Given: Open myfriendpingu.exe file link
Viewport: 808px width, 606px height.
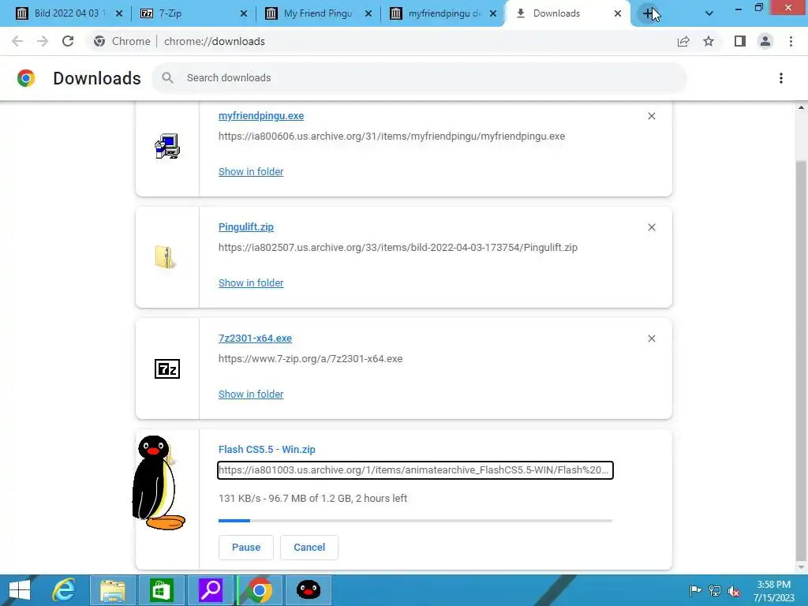Looking at the screenshot, I should click(x=261, y=116).
